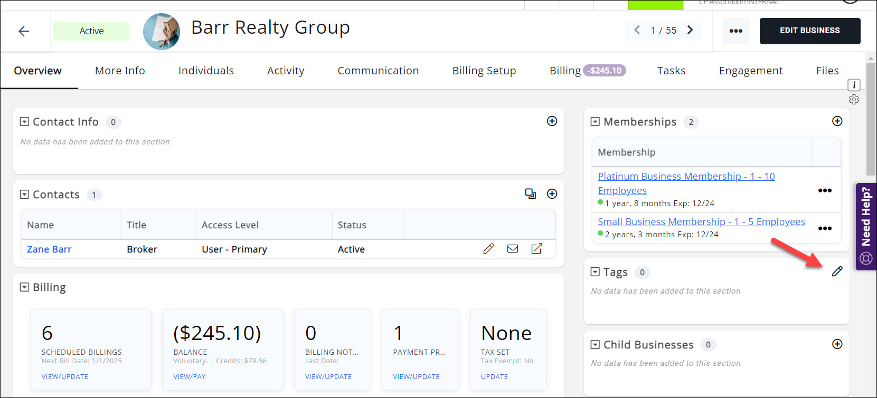Switch to the Billing Setup tab
Image resolution: width=877 pixels, height=398 pixels.
pos(484,71)
